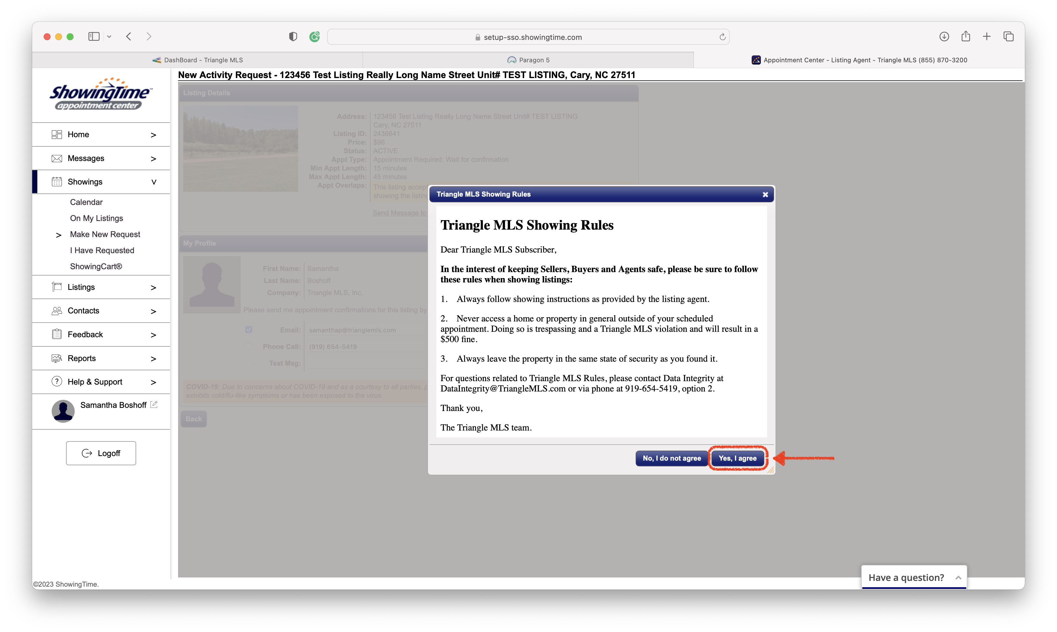The image size is (1057, 632).
Task: Click the Share icon in Safari toolbar
Action: 966,36
